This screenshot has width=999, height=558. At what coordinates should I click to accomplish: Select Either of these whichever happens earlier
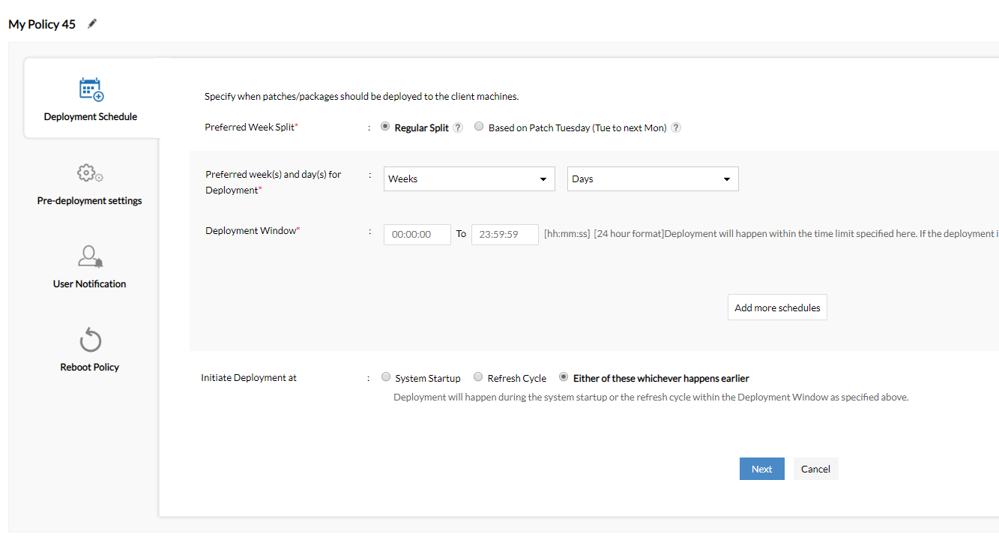coord(564,377)
